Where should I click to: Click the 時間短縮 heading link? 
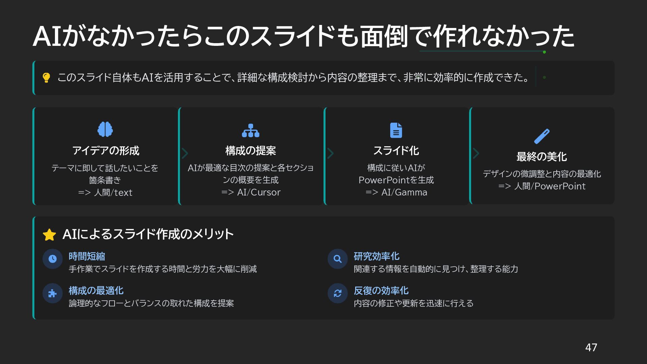pyautogui.click(x=87, y=256)
